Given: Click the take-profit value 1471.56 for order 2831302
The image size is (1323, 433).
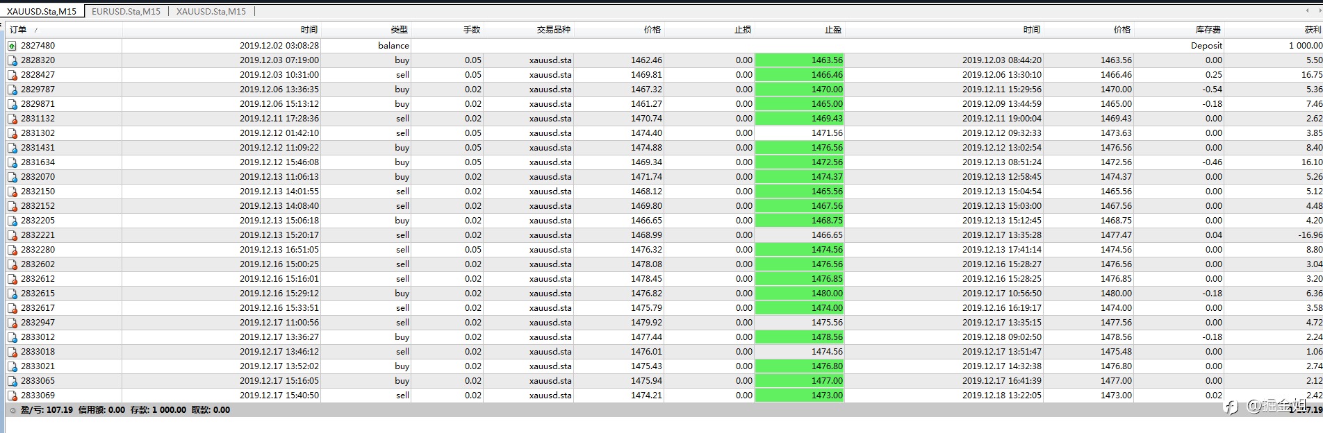Looking at the screenshot, I should pos(827,133).
